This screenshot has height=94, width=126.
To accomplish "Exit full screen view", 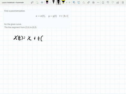I will tap(123, 2).
